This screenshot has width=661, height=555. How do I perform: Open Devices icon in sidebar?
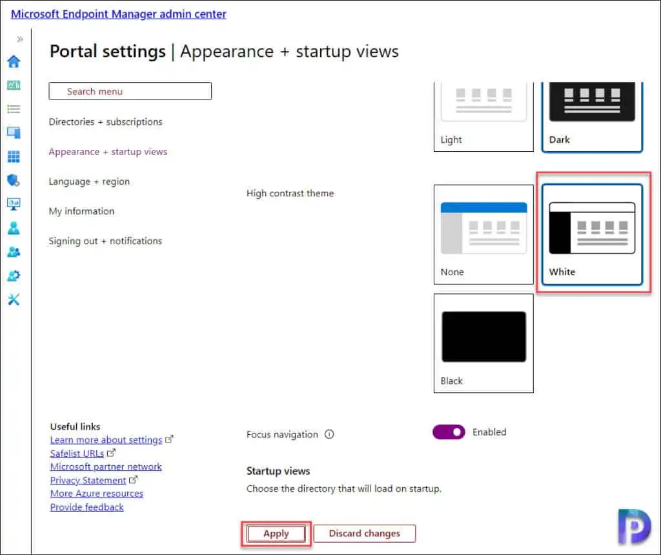tap(14, 132)
